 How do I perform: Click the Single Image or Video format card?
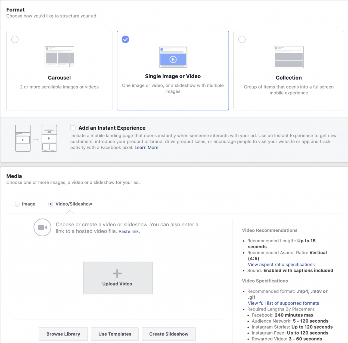click(x=173, y=71)
